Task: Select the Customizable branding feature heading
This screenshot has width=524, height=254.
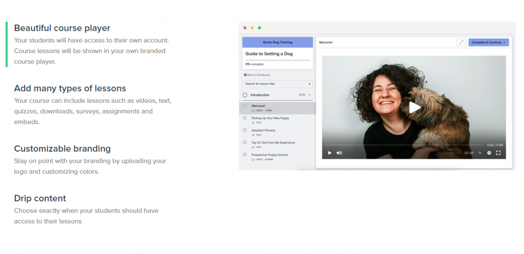Action: click(62, 149)
